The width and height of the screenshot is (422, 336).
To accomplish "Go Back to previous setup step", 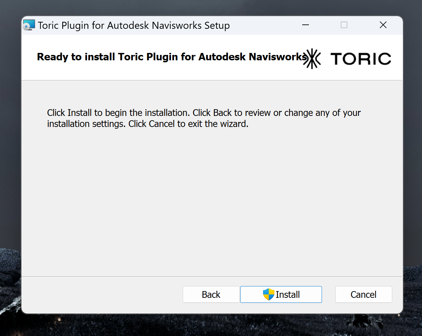I will coord(211,294).
